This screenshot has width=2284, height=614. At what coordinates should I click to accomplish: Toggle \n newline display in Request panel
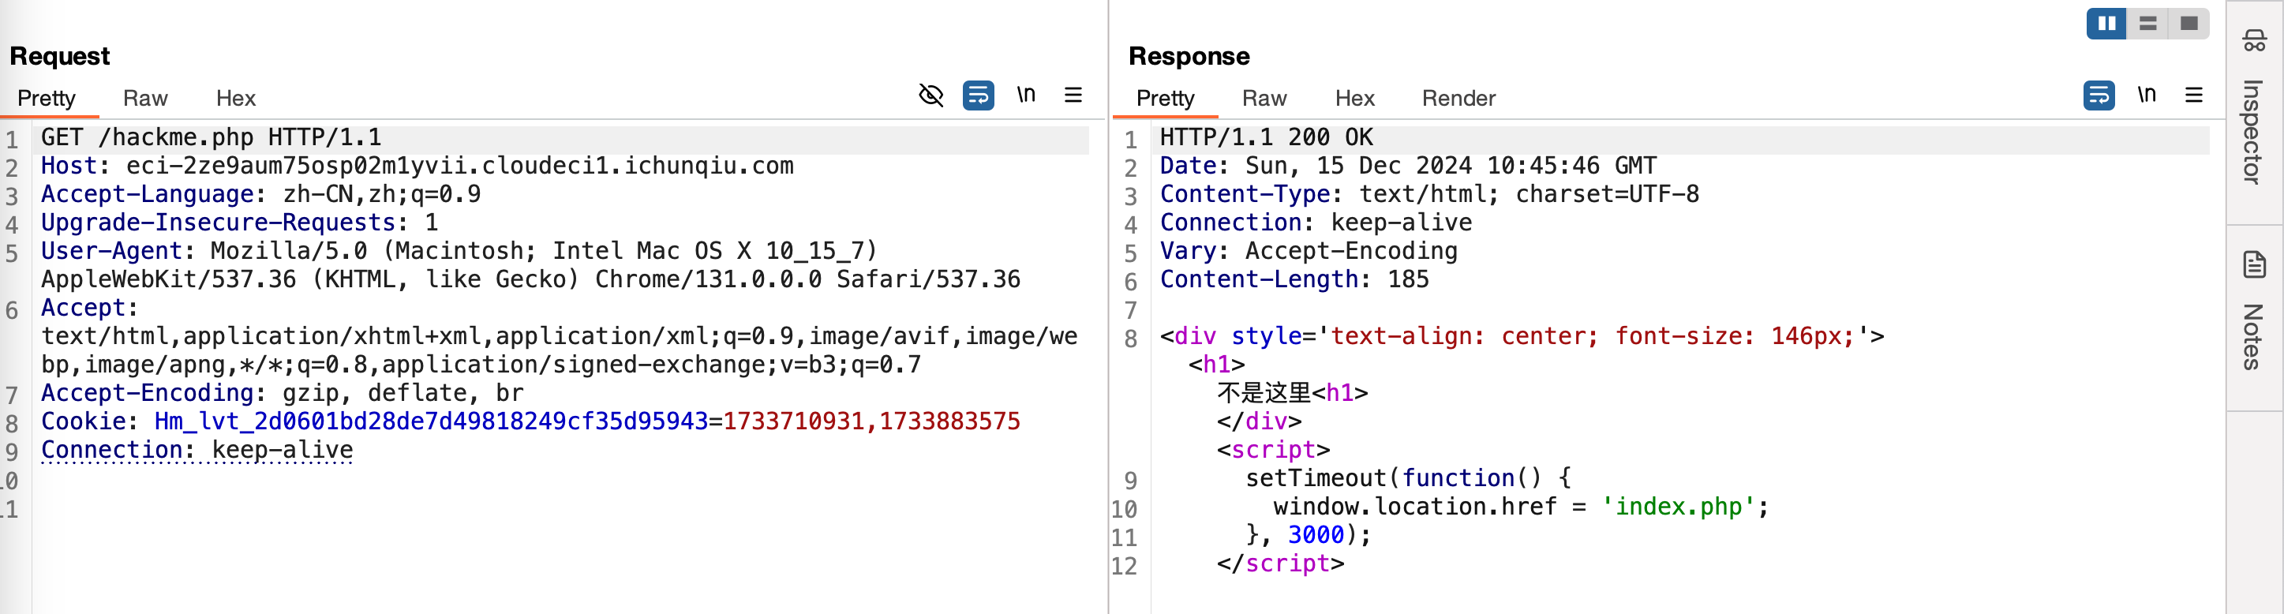point(1026,94)
